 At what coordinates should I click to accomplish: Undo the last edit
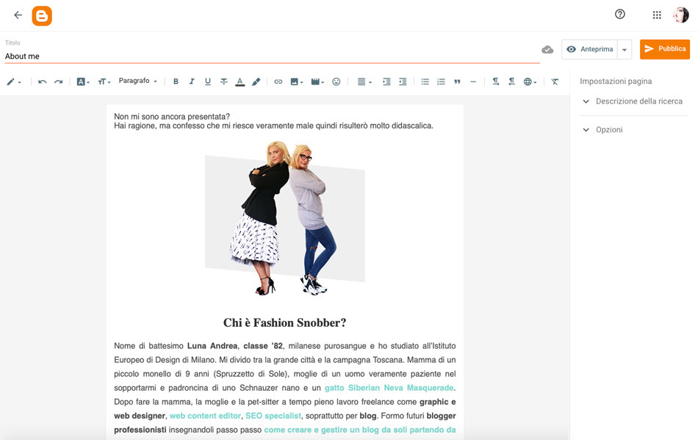point(43,82)
